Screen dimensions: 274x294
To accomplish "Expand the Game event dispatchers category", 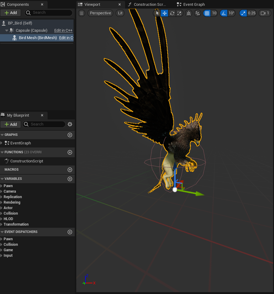I will coord(2,250).
